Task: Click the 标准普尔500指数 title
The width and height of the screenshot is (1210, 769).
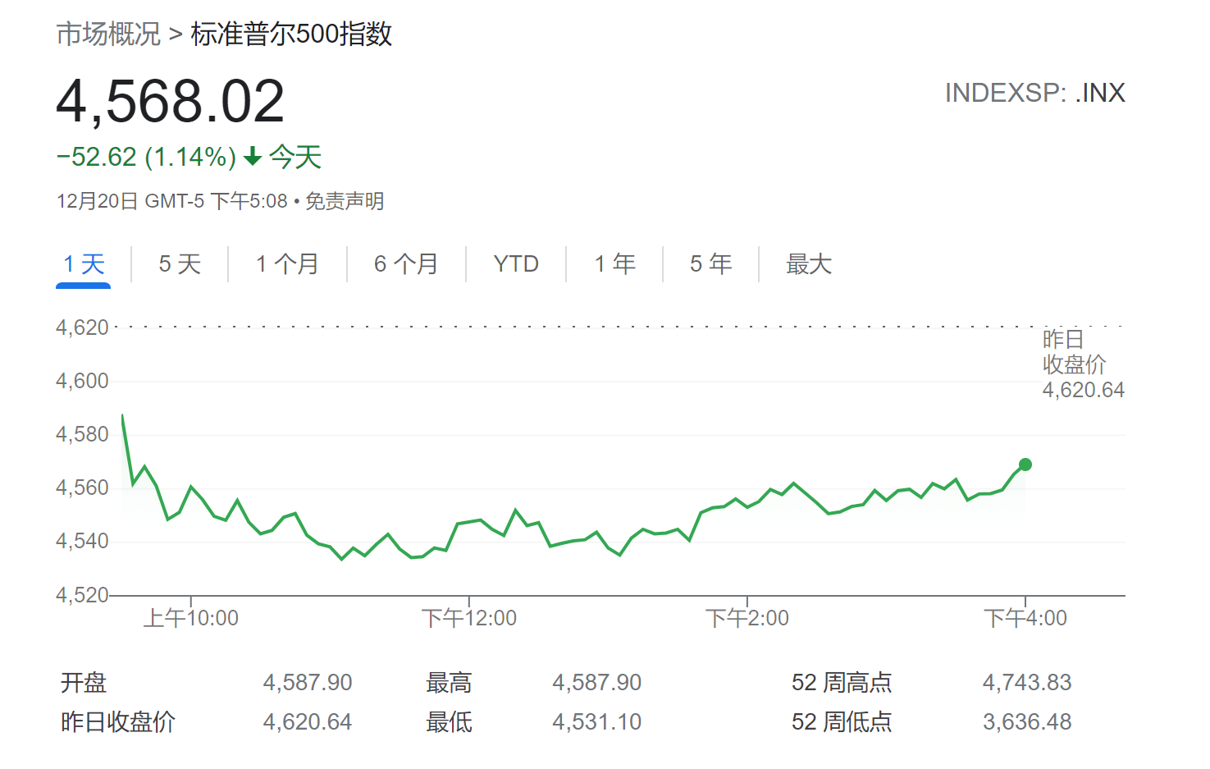Action: tap(291, 34)
